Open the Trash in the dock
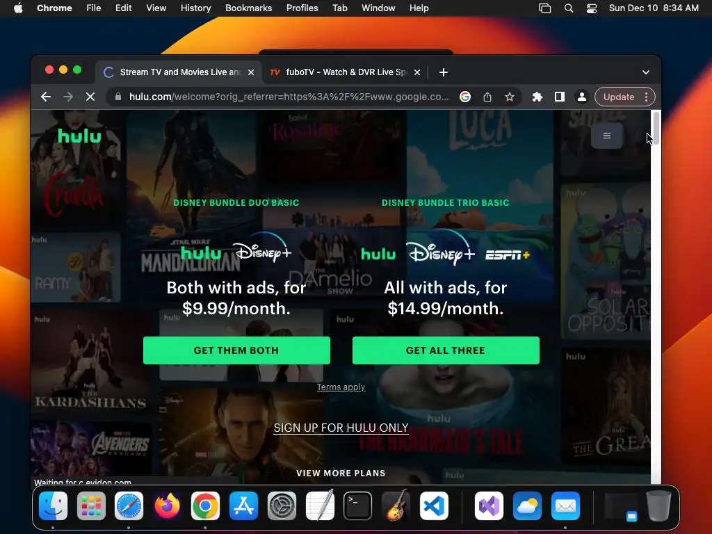This screenshot has height=534, width=712. [x=659, y=506]
